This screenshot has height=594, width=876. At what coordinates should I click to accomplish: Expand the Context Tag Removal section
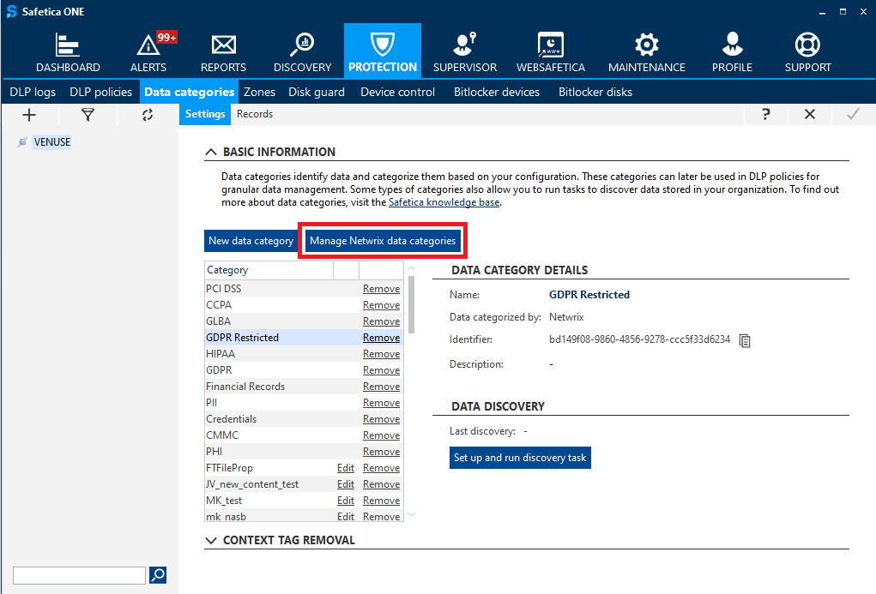pos(210,540)
